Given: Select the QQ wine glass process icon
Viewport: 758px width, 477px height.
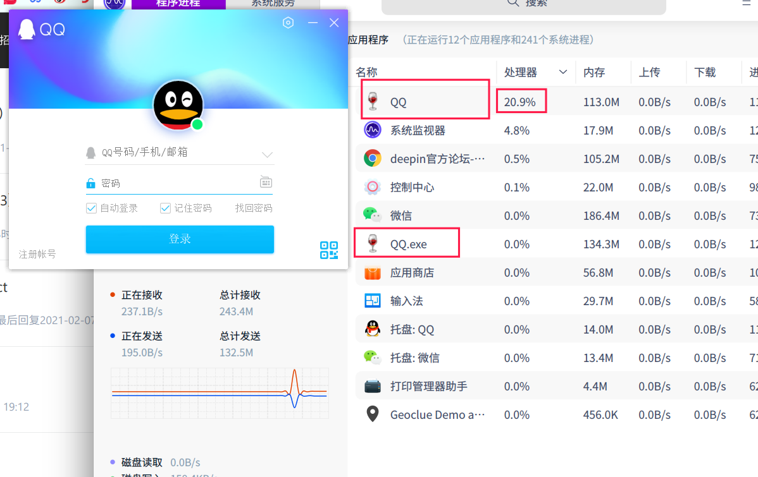Looking at the screenshot, I should pyautogui.click(x=373, y=101).
